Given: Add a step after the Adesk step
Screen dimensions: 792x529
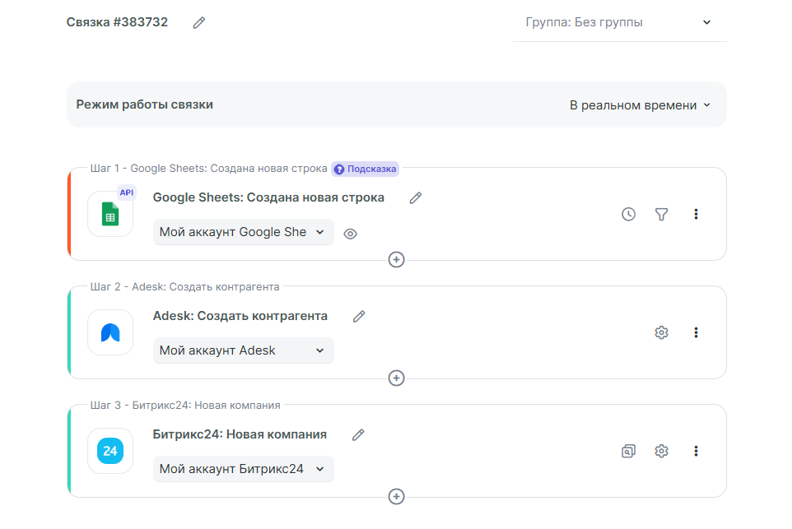Looking at the screenshot, I should [397, 378].
